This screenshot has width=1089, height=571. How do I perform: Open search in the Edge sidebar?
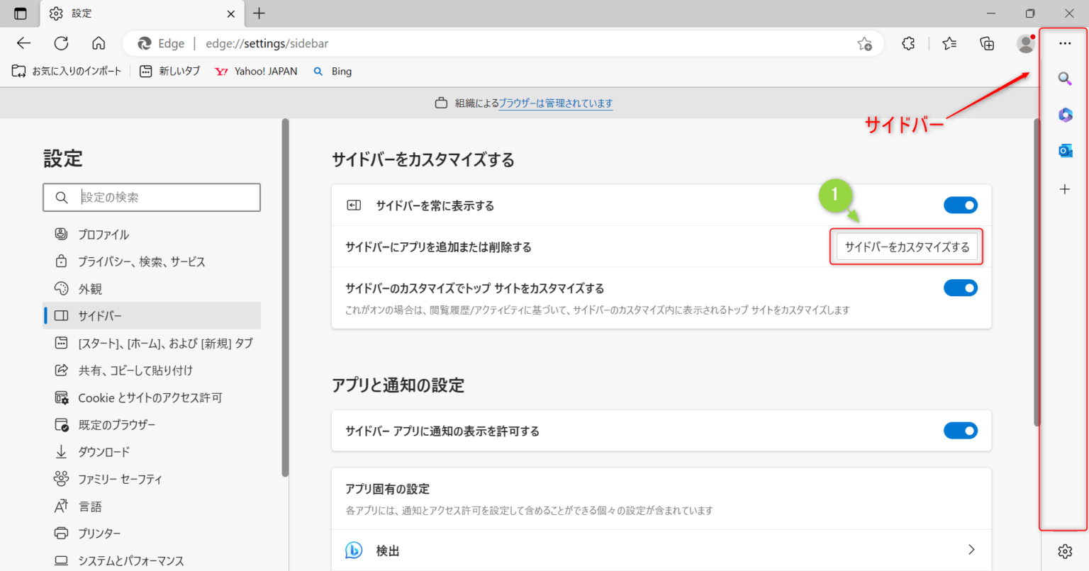tap(1064, 79)
